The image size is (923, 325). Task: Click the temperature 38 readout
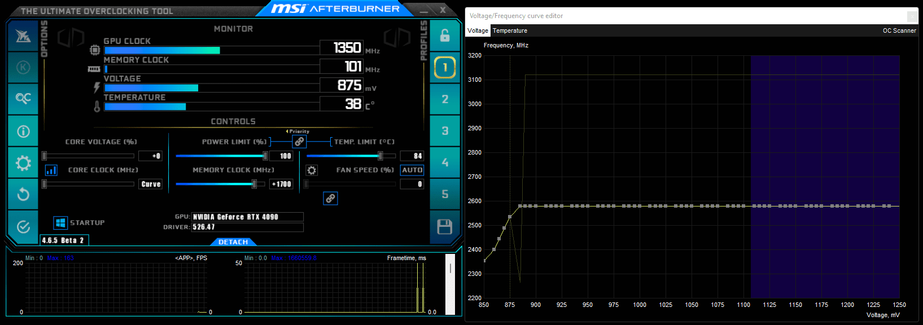click(x=342, y=104)
